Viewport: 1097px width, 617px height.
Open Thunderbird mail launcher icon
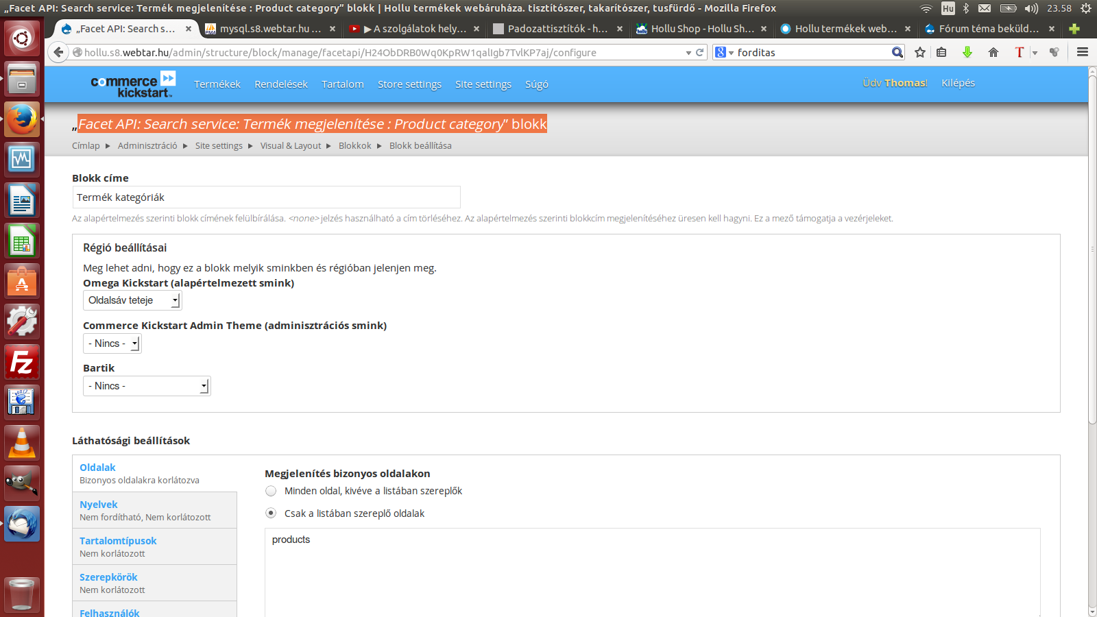(x=22, y=524)
